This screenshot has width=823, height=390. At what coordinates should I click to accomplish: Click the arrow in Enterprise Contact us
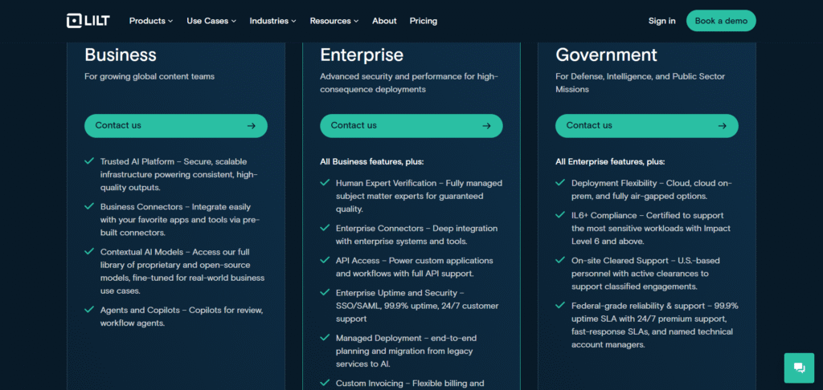click(487, 126)
